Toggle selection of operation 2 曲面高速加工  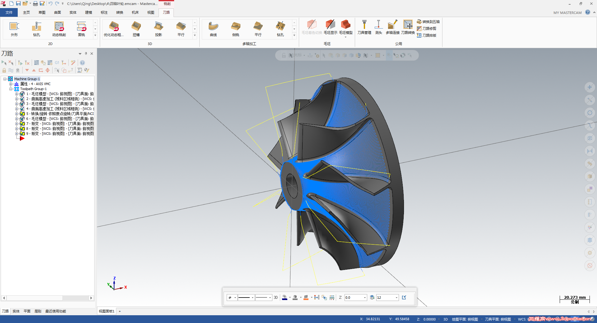pyautogui.click(x=22, y=99)
